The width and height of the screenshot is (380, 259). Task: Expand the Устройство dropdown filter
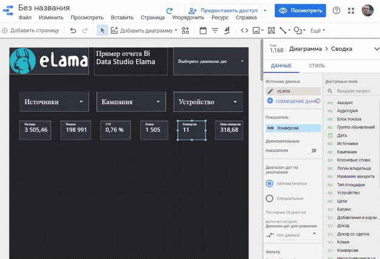208,102
